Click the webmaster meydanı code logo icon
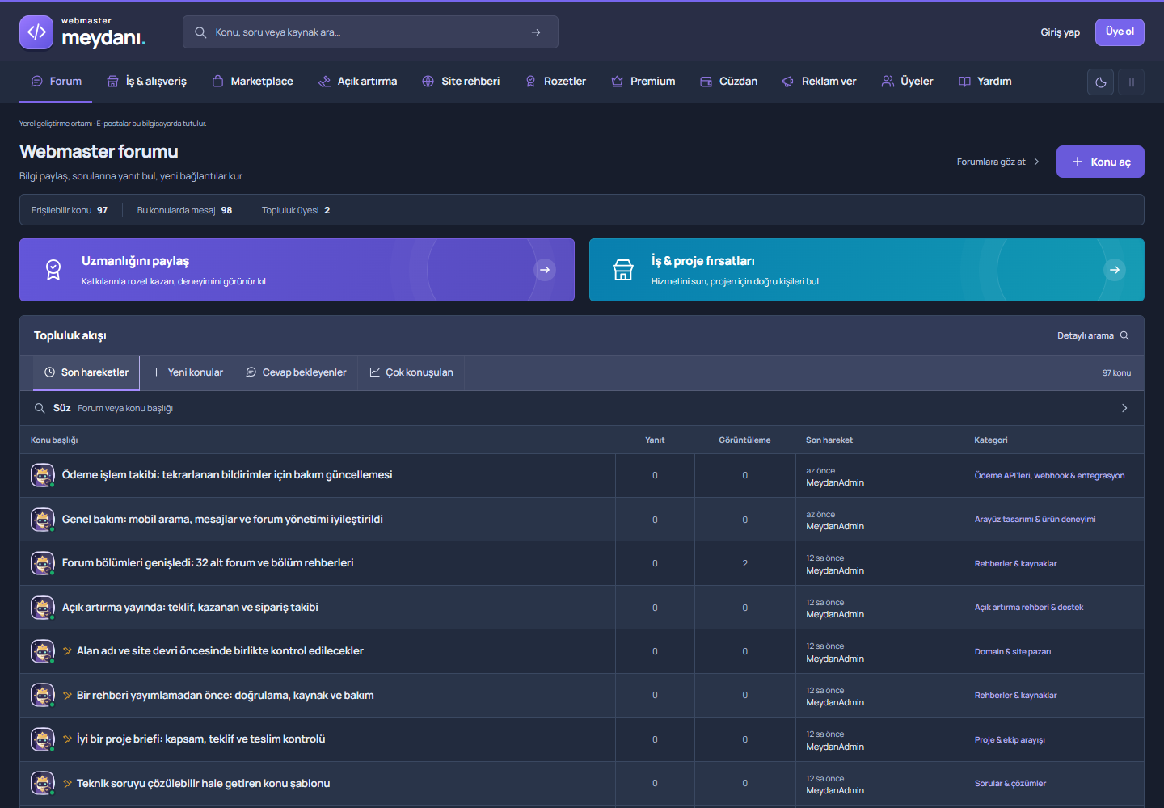The image size is (1164, 808). pyautogui.click(x=36, y=32)
